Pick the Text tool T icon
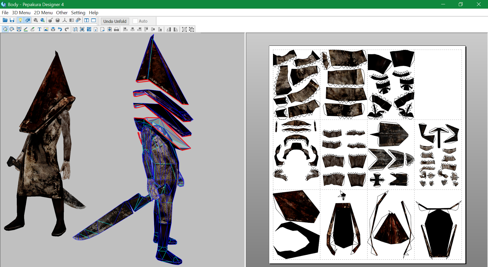The width and height of the screenshot is (488, 267). pyautogui.click(x=39, y=30)
